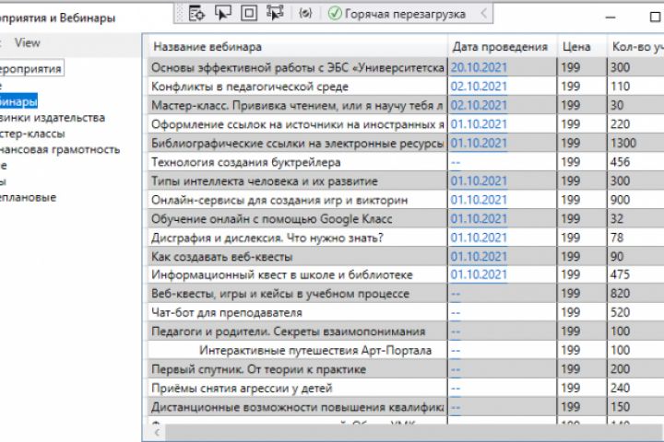Select the 'еплановые' sidebar item
The image size is (664, 442).
click(28, 198)
